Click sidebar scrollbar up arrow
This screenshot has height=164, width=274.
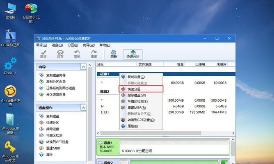[90, 65]
